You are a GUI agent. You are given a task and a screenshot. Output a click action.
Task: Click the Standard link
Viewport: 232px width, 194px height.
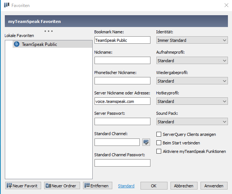coord(126,186)
